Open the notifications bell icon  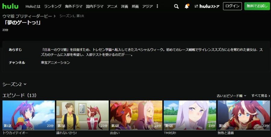click(187, 6)
